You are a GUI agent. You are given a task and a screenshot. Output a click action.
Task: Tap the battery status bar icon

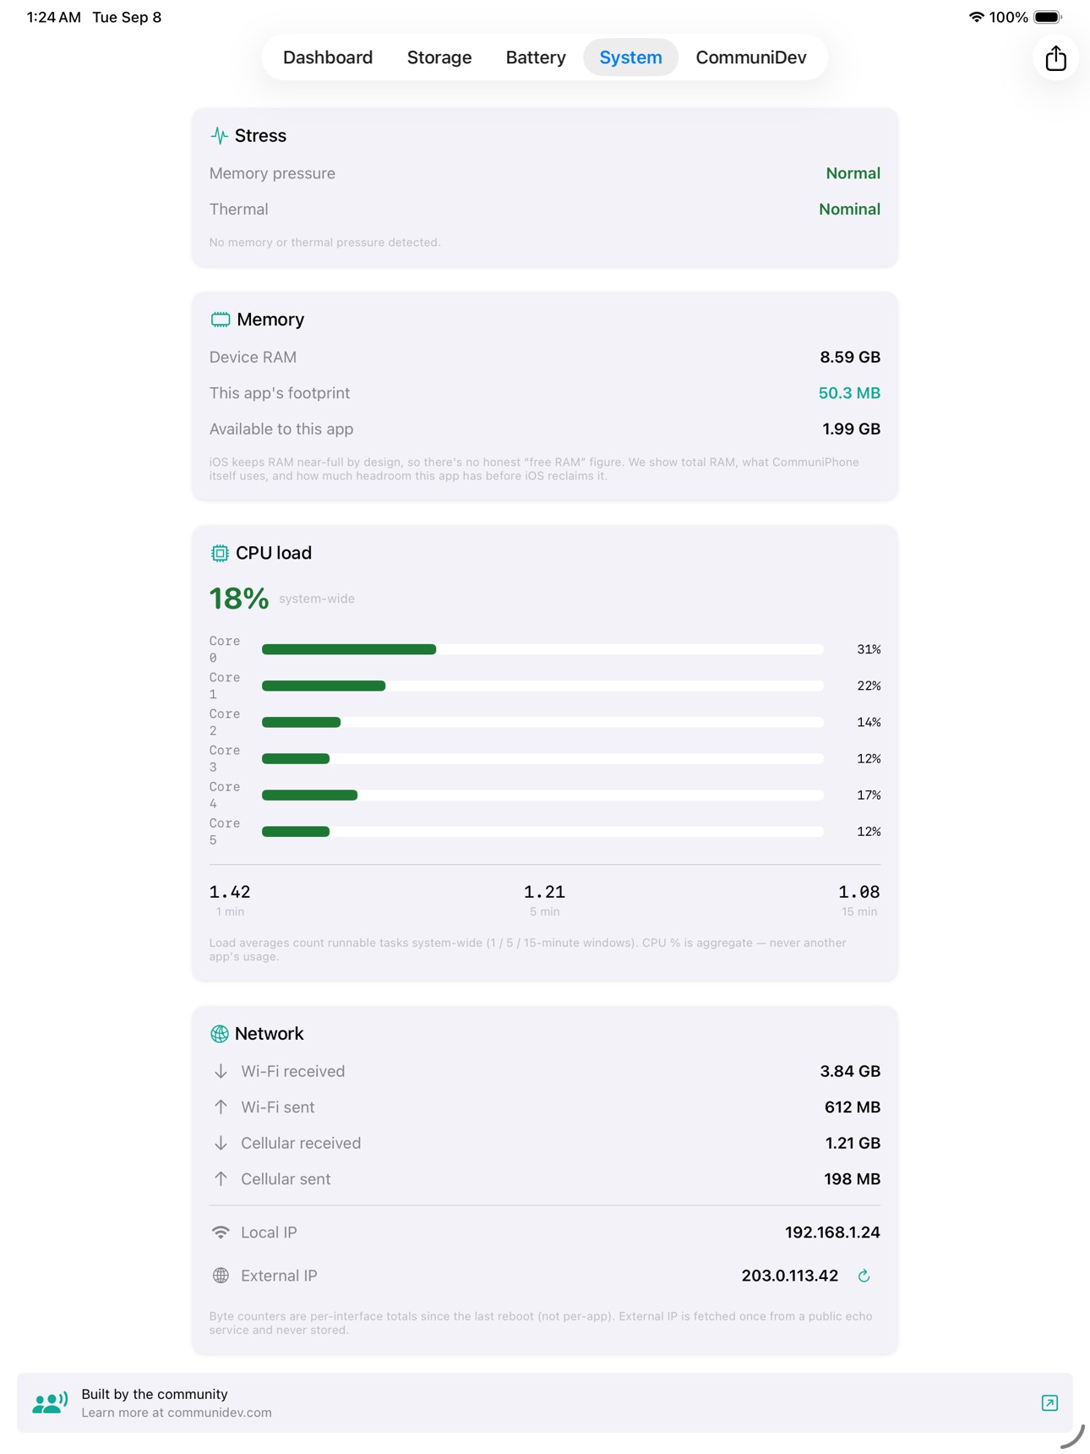(x=1048, y=17)
